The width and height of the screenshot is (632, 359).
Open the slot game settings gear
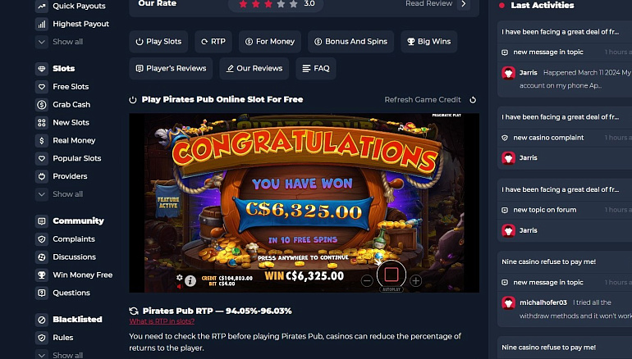pos(180,277)
